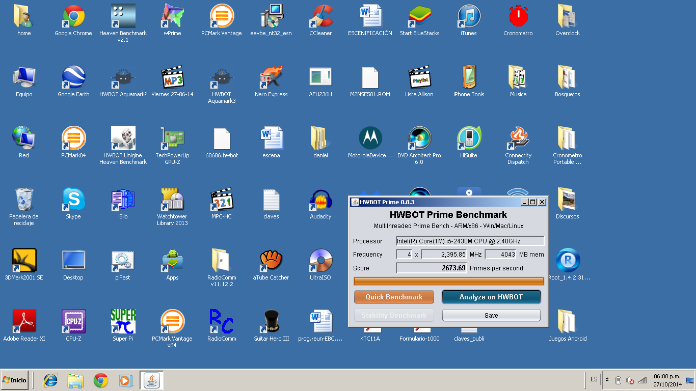The width and height of the screenshot is (696, 391).
Task: Open the Heaven Benchmark v2.1 desktop shortcut
Action: pyautogui.click(x=123, y=23)
